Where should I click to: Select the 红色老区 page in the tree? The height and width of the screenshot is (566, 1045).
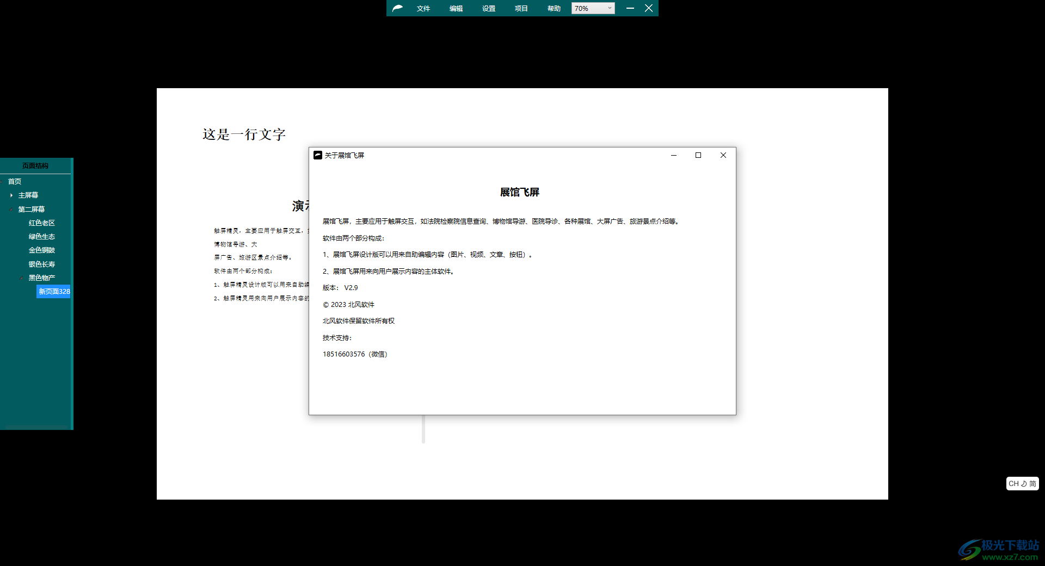pos(42,223)
